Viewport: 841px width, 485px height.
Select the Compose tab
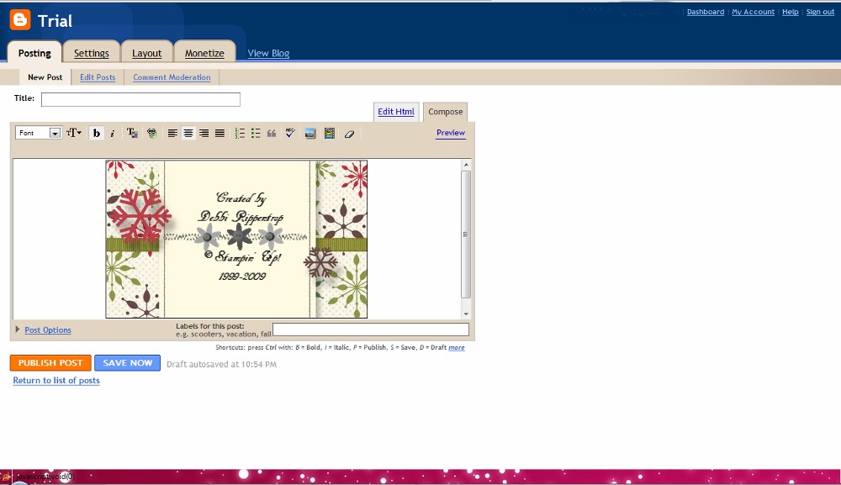tap(445, 112)
